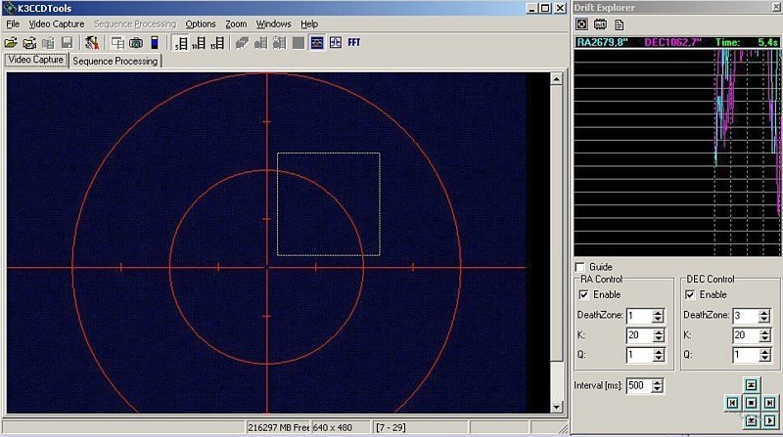Click the move-down arrow guide button
Viewport: 783px width, 437px height.
click(751, 420)
